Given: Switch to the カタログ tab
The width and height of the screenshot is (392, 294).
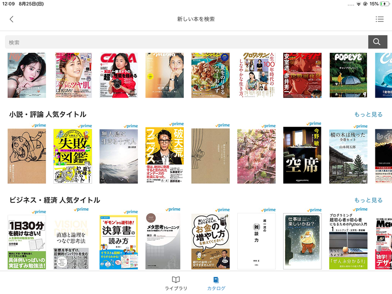Looking at the screenshot, I should pyautogui.click(x=216, y=284).
